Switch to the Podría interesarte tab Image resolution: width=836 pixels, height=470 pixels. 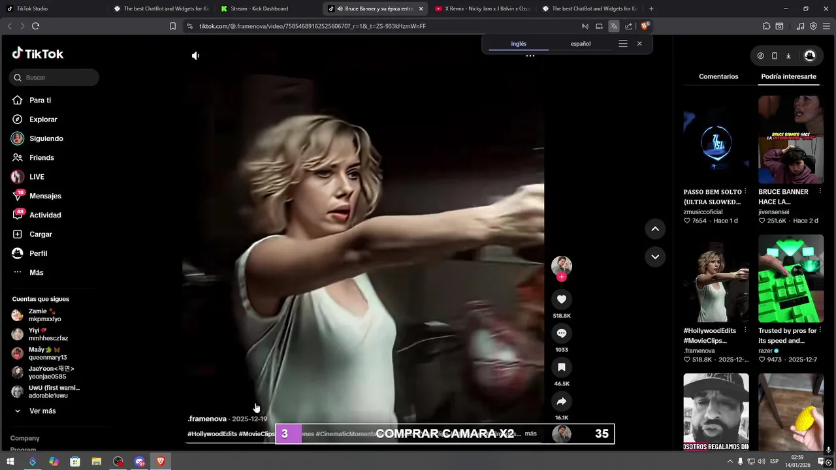coord(788,76)
